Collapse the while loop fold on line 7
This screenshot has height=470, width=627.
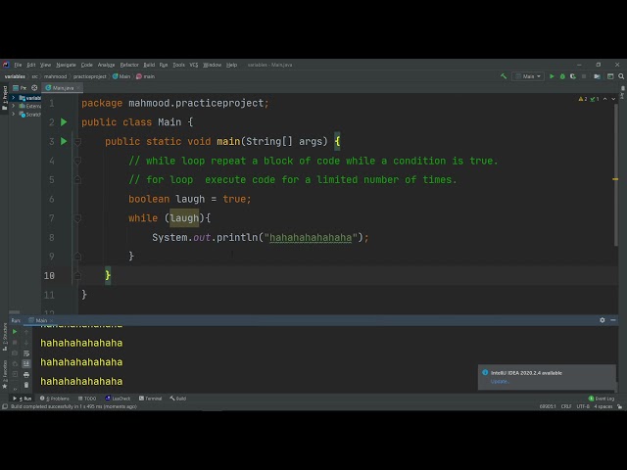[78, 218]
